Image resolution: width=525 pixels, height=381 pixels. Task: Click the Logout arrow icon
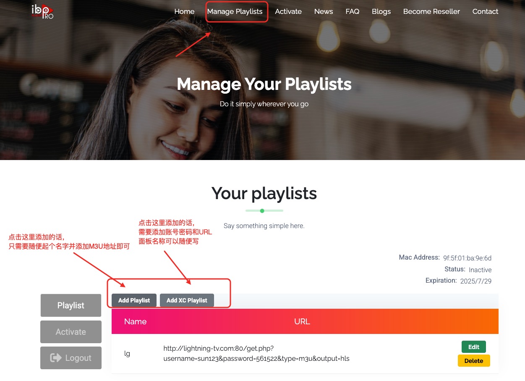56,358
